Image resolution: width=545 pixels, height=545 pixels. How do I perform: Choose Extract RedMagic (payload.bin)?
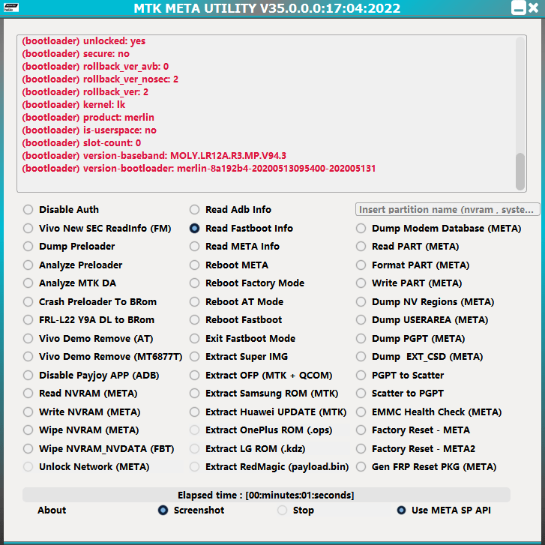pyautogui.click(x=195, y=467)
